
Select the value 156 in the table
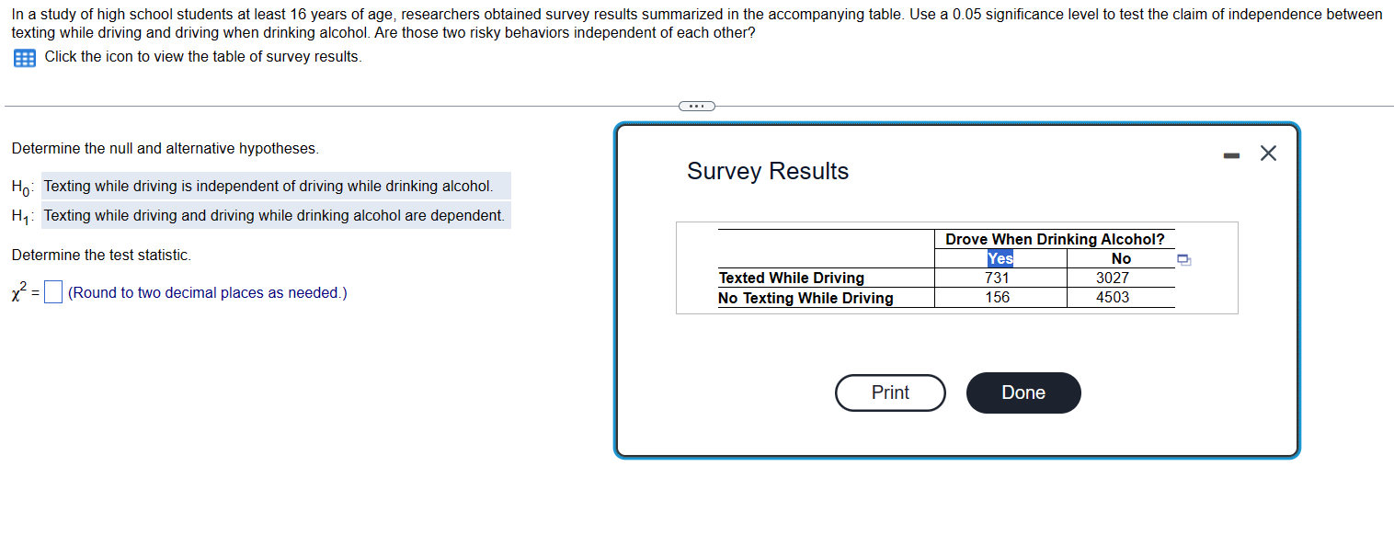click(1000, 298)
